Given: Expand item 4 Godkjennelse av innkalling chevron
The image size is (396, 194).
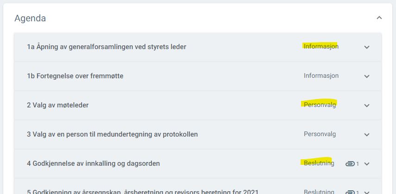Looking at the screenshot, I should pyautogui.click(x=367, y=164).
